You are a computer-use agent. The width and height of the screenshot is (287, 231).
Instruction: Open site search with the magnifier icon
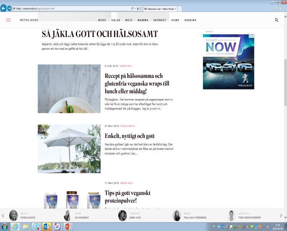[x=277, y=20]
